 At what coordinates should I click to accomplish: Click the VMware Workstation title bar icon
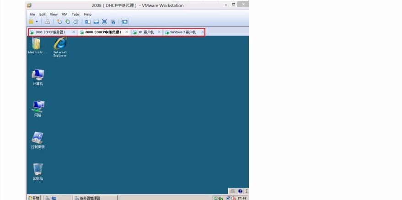[x=29, y=5]
